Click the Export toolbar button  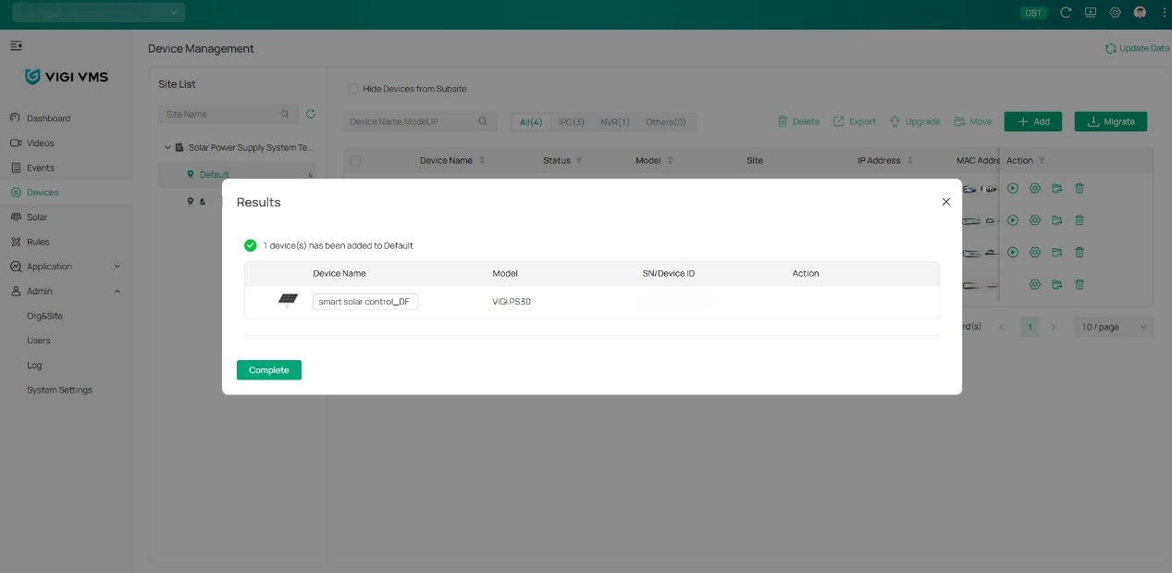[855, 121]
